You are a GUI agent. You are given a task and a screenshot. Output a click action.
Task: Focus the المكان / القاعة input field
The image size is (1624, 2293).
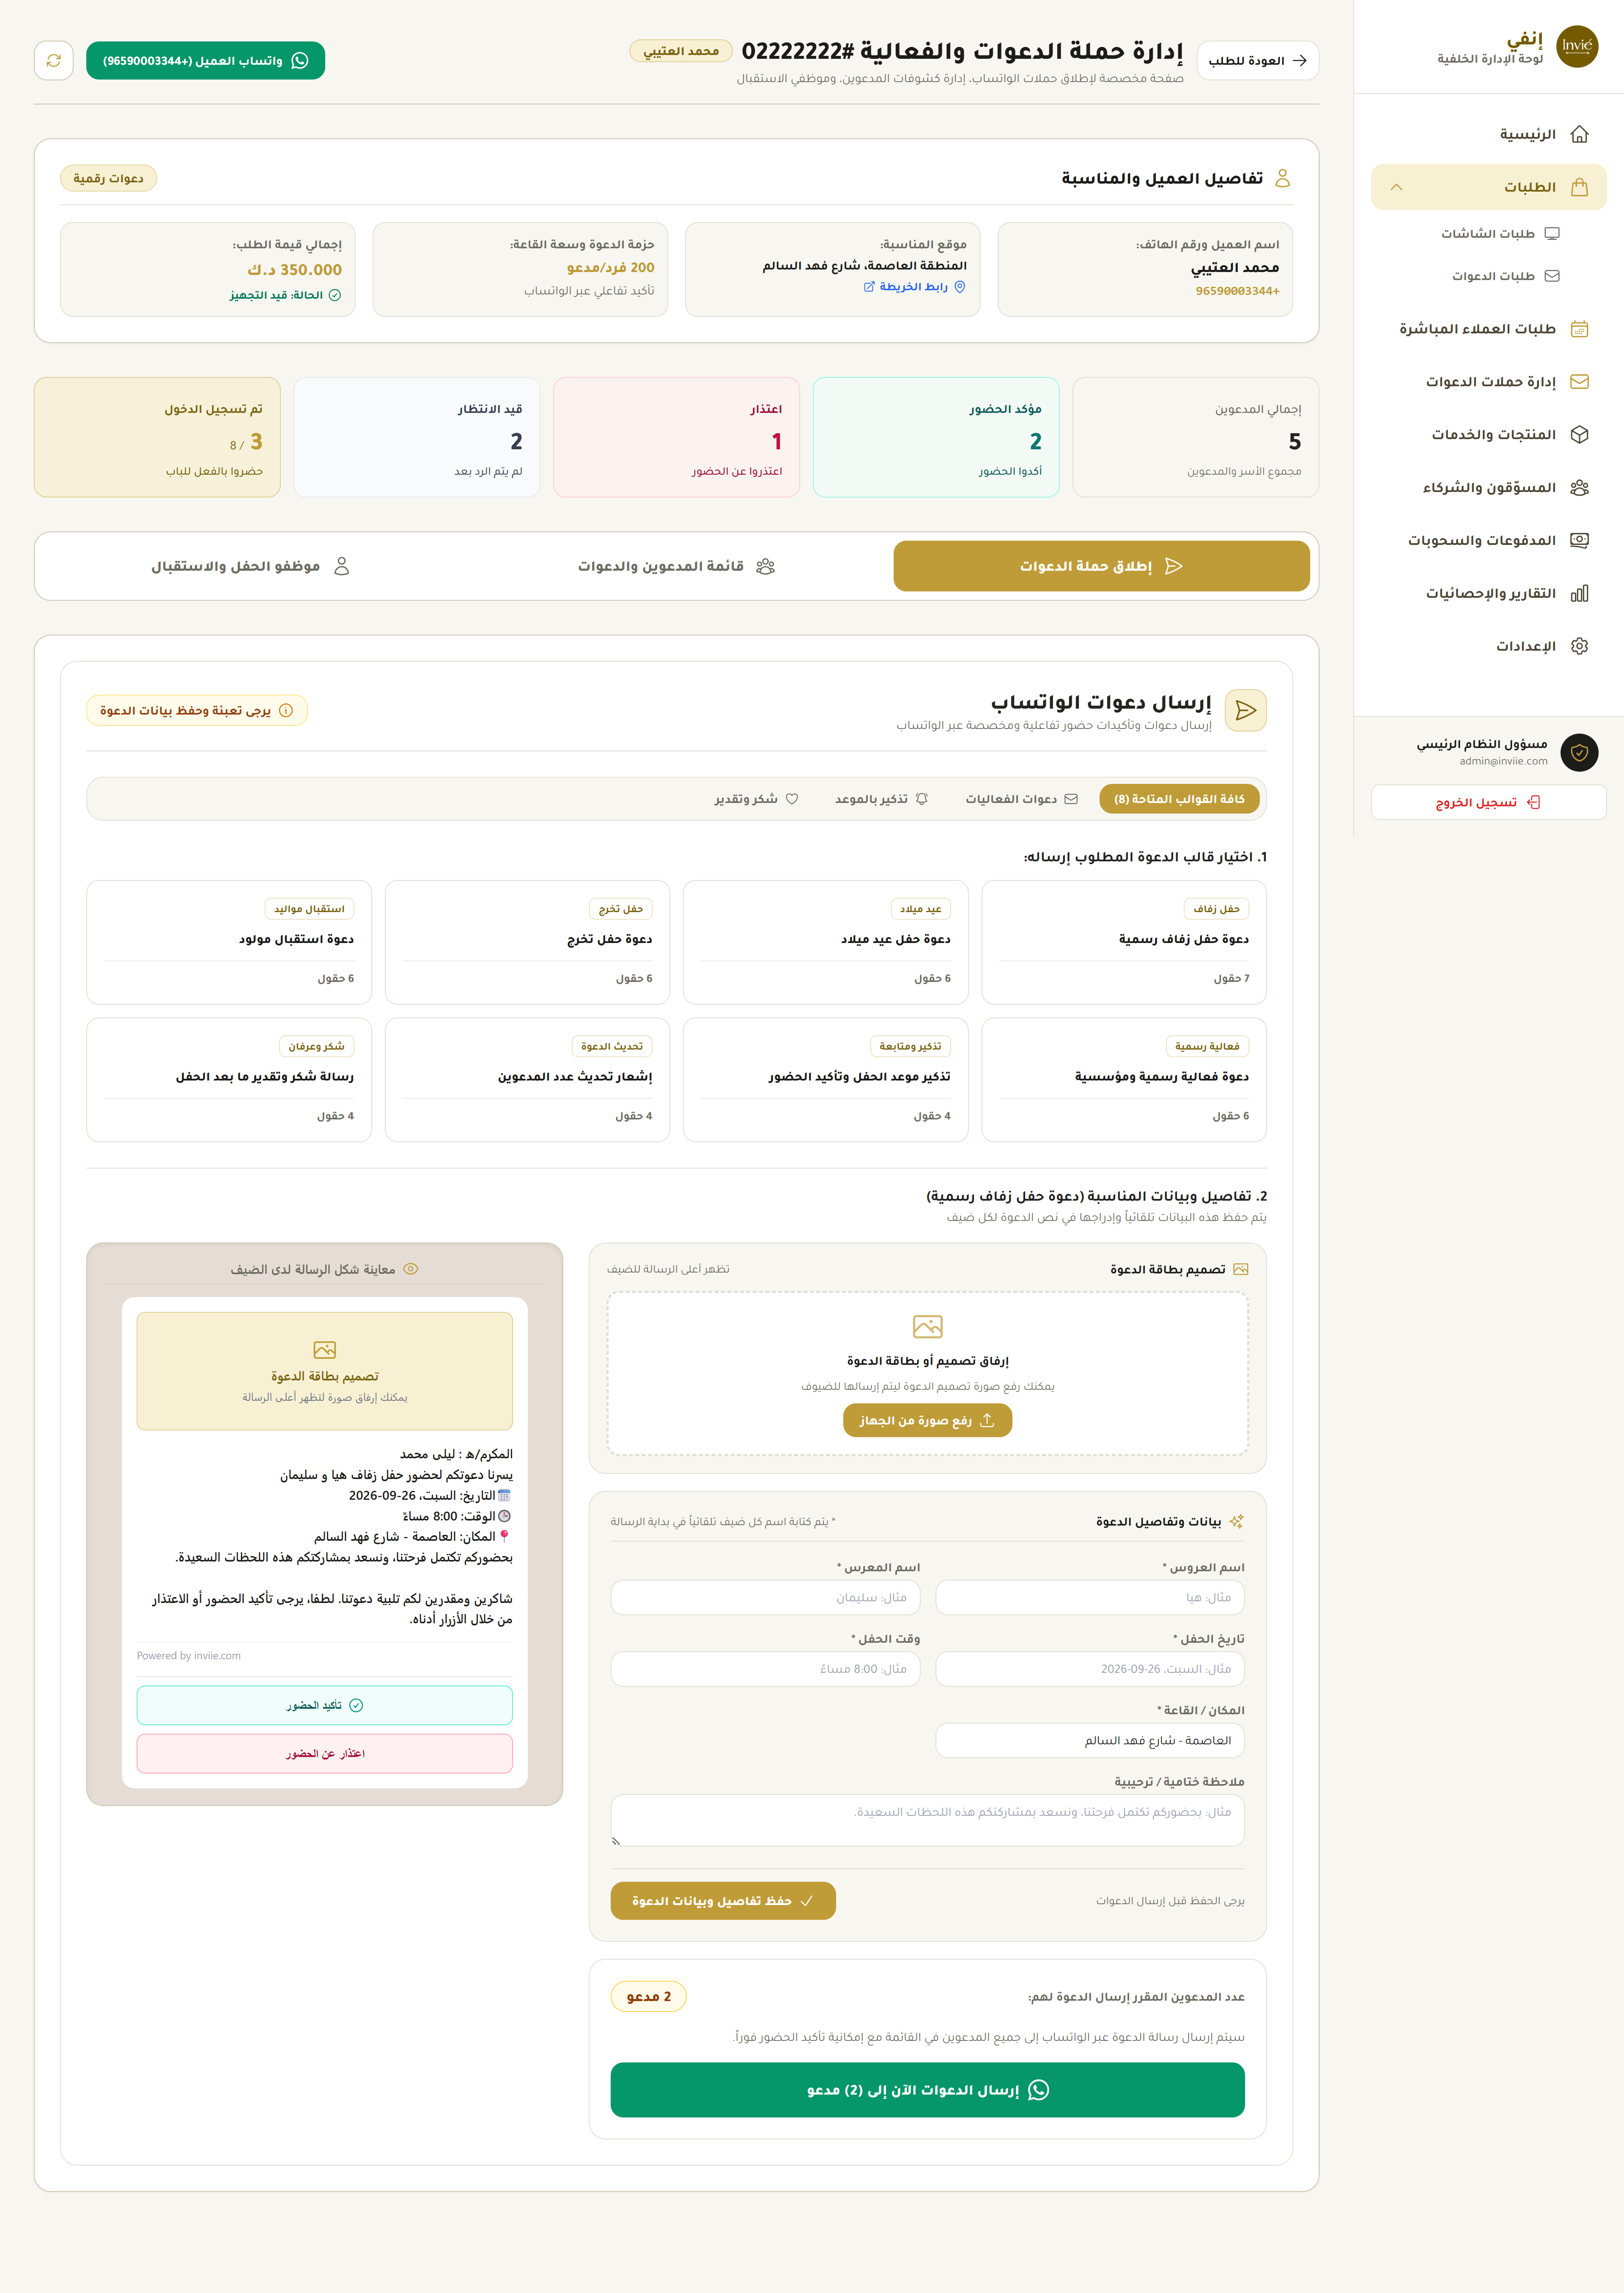click(x=1090, y=1741)
